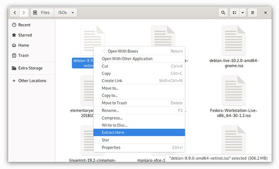Choose Move to... menu entry

click(x=139, y=88)
